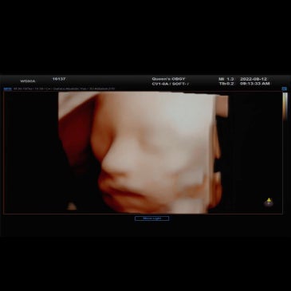Click the 3D rendered fetal face image
The height and width of the screenshot is (291, 291).
(143, 152)
